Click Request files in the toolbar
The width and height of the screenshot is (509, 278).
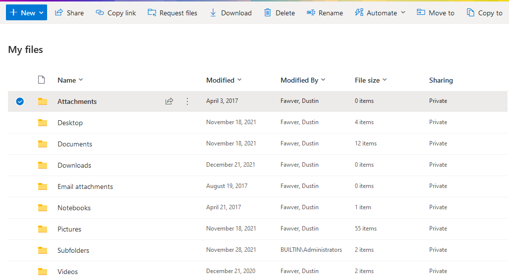click(172, 13)
